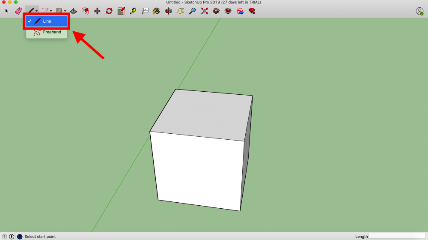Select the Rectangle shape tool
This screenshot has height=240, width=428.
(x=59, y=11)
